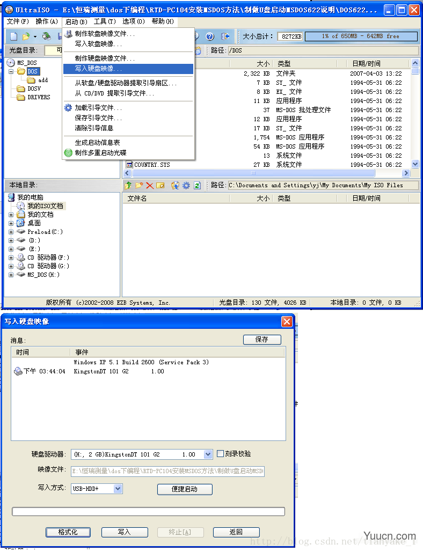
Task: Click the blue Help question-mark icon
Action: tap(210, 36)
